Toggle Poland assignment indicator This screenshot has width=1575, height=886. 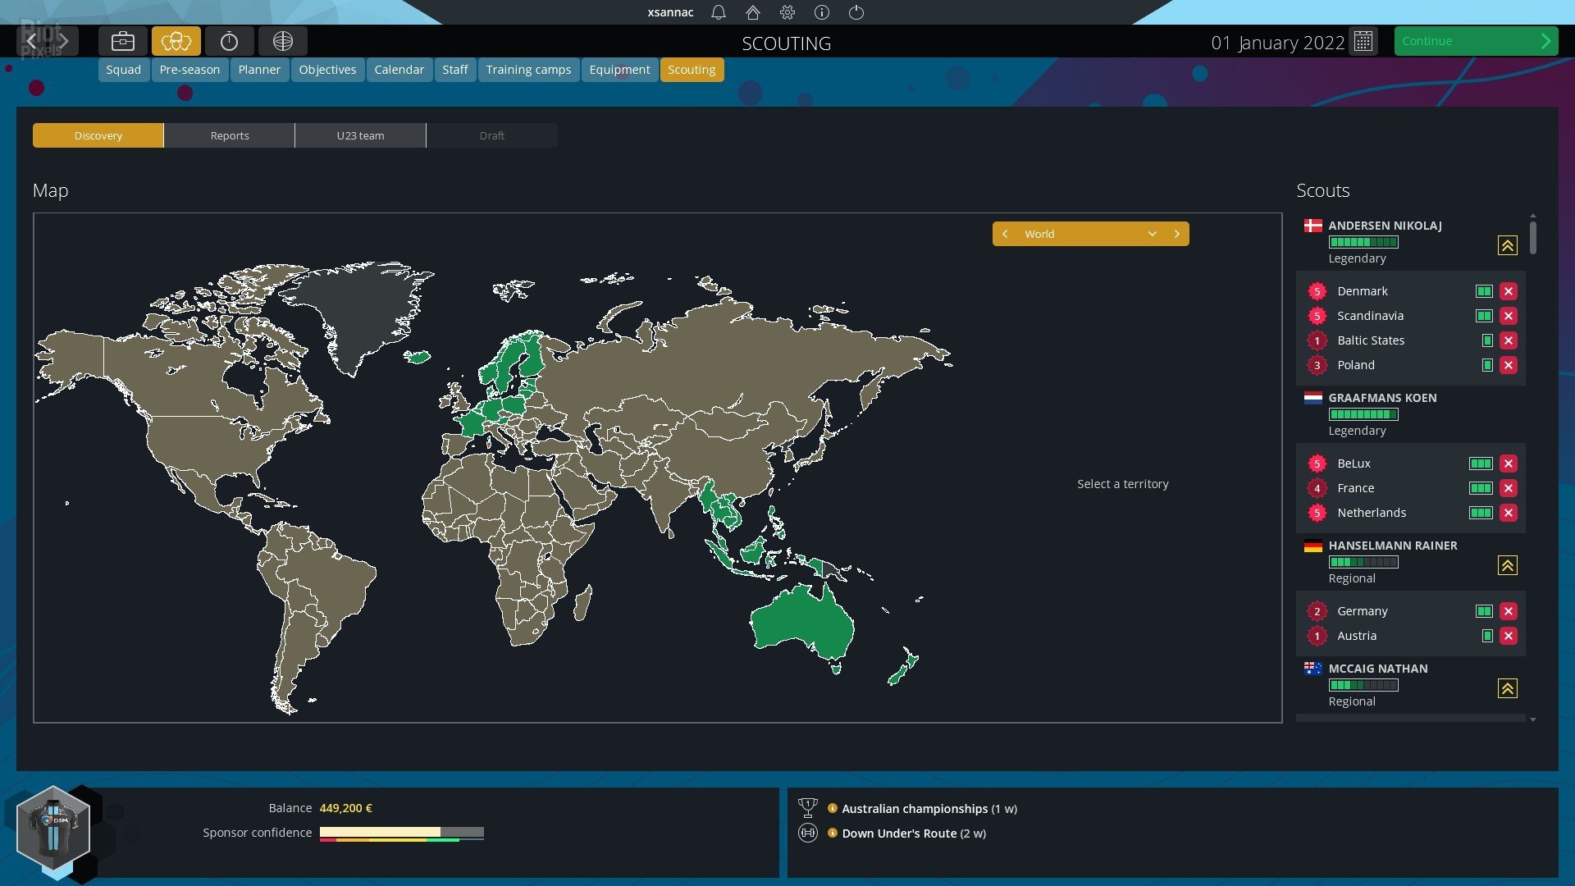(1486, 365)
